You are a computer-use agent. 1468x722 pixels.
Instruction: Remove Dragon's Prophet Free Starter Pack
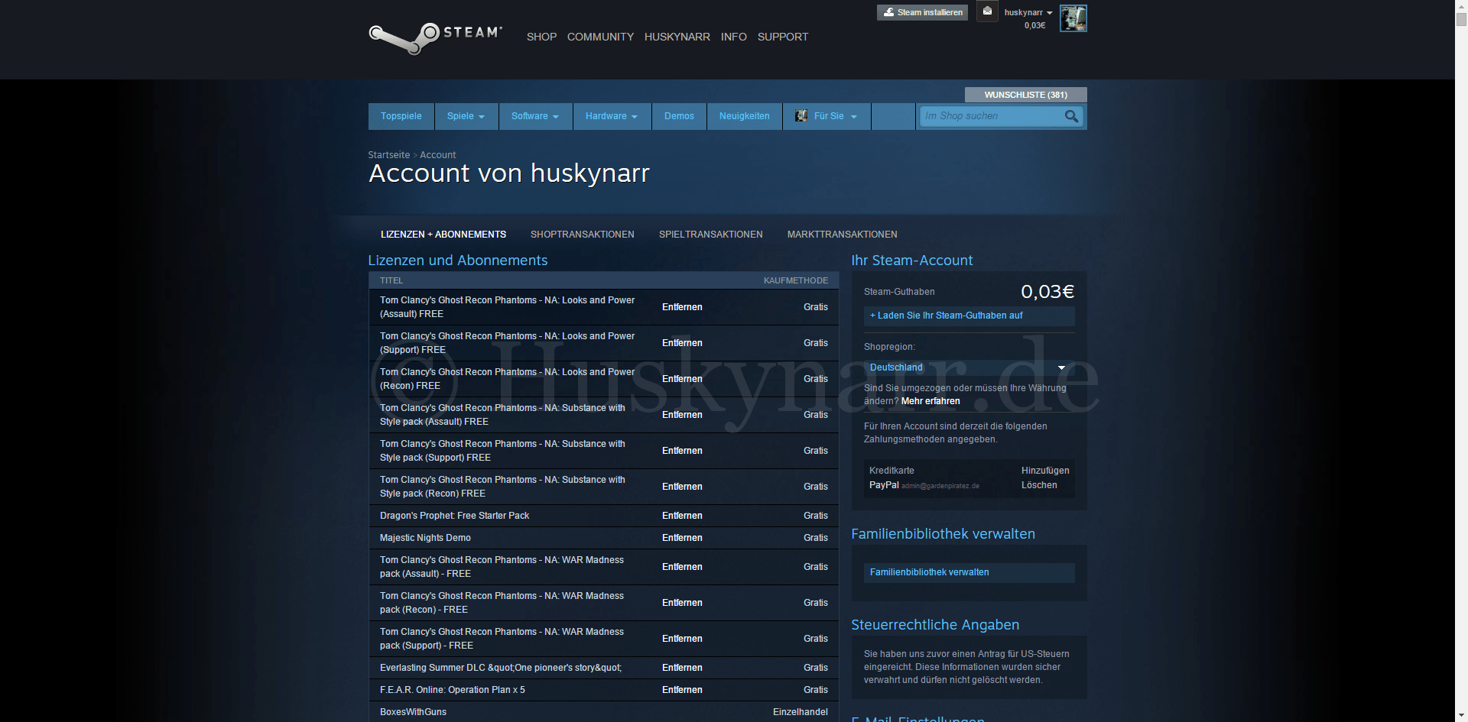682,516
